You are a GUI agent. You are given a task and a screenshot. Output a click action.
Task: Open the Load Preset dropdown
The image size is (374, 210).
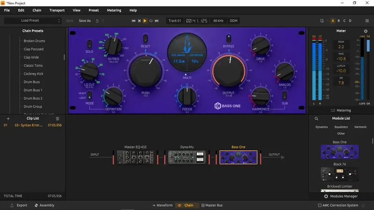click(33, 21)
